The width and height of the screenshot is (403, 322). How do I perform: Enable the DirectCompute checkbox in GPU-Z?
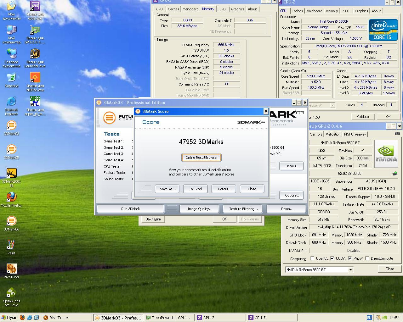(367, 258)
